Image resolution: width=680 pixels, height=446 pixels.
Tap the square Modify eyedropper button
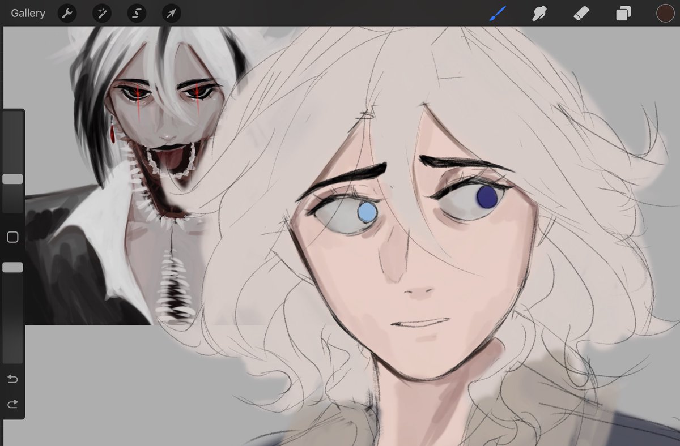tap(12, 237)
